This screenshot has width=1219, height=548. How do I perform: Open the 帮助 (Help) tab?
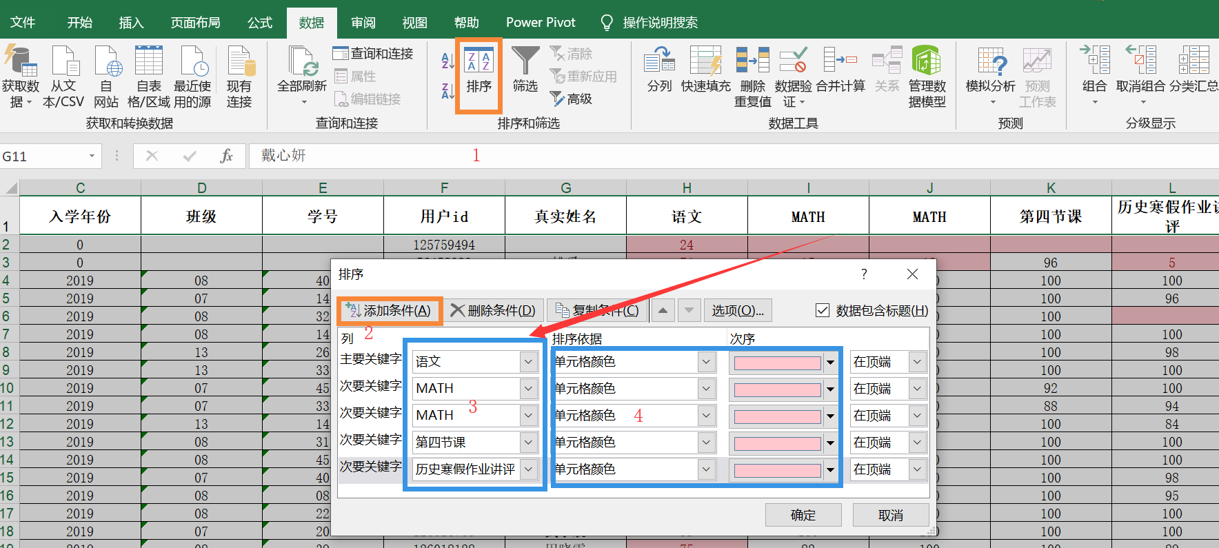point(467,23)
